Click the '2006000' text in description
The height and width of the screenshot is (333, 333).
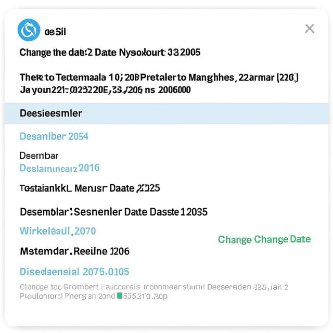[174, 90]
